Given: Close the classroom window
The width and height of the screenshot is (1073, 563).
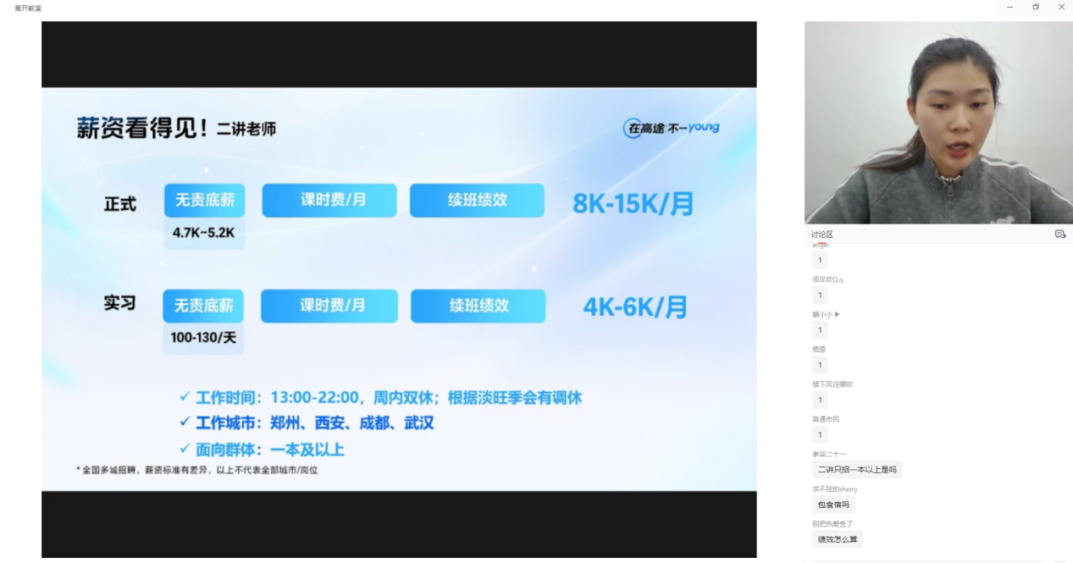Looking at the screenshot, I should point(1061,8).
